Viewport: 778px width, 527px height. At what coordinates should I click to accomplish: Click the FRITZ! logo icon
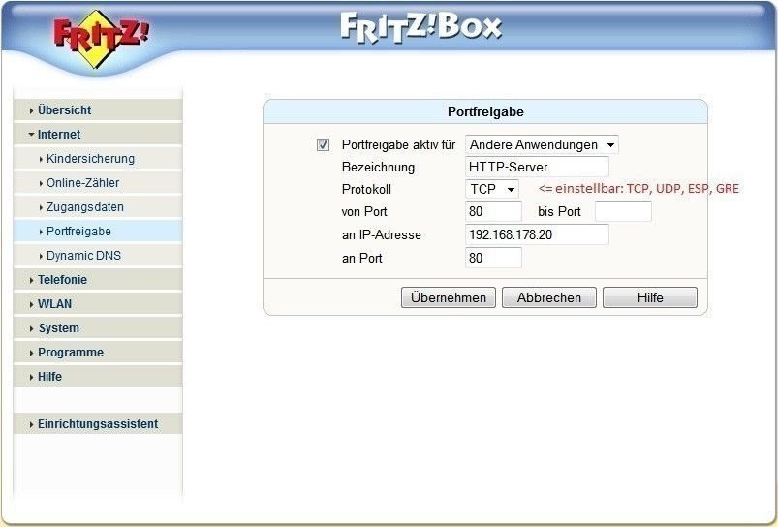coord(101,39)
